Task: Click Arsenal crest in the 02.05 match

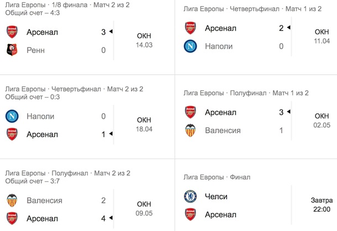Action: (191, 112)
